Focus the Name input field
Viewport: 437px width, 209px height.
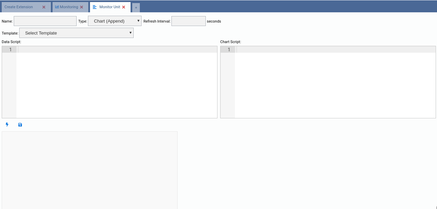click(x=45, y=21)
